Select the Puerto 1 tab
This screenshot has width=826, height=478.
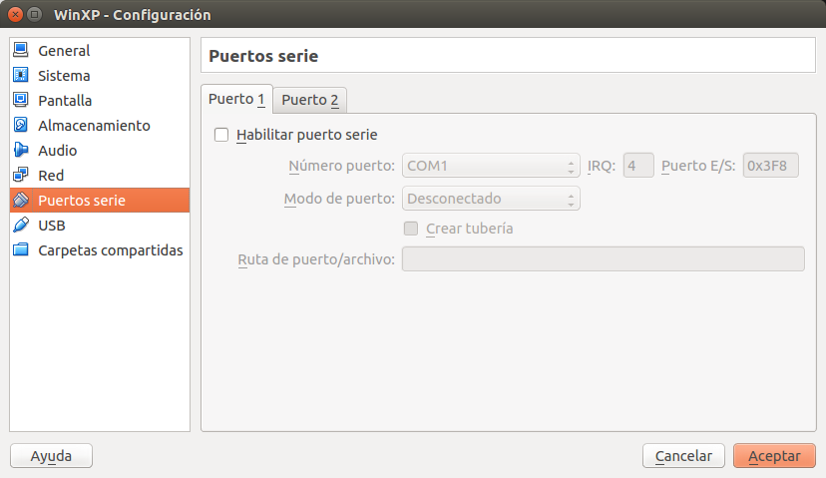coord(236,99)
